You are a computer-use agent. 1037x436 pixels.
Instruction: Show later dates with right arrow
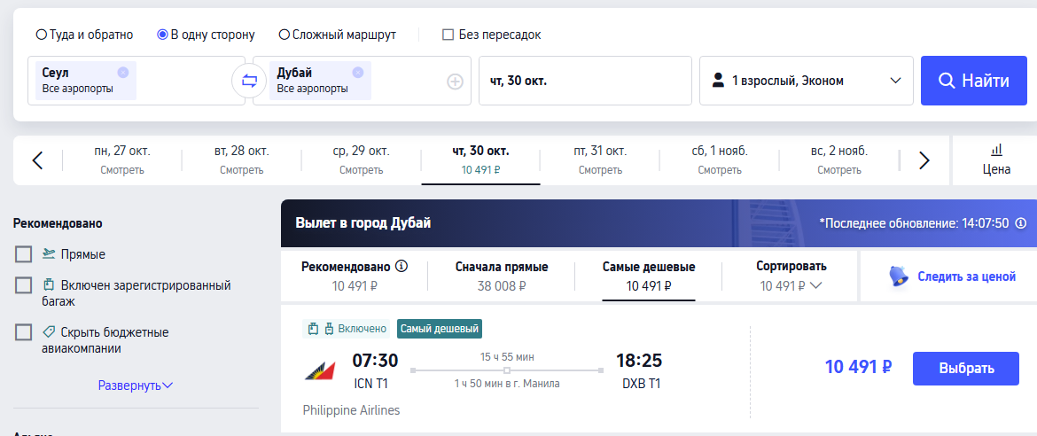coord(924,160)
